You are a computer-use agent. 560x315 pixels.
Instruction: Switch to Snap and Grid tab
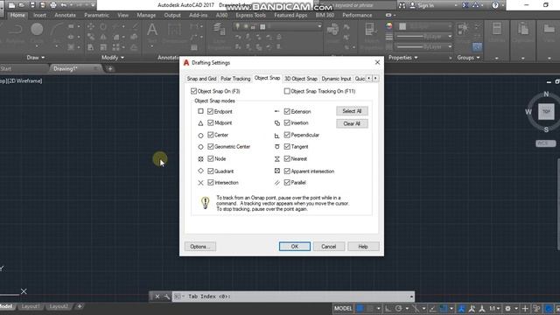coord(201,79)
